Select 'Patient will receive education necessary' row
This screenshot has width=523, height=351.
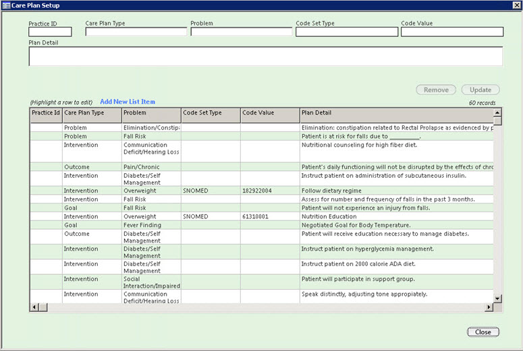click(x=262, y=236)
